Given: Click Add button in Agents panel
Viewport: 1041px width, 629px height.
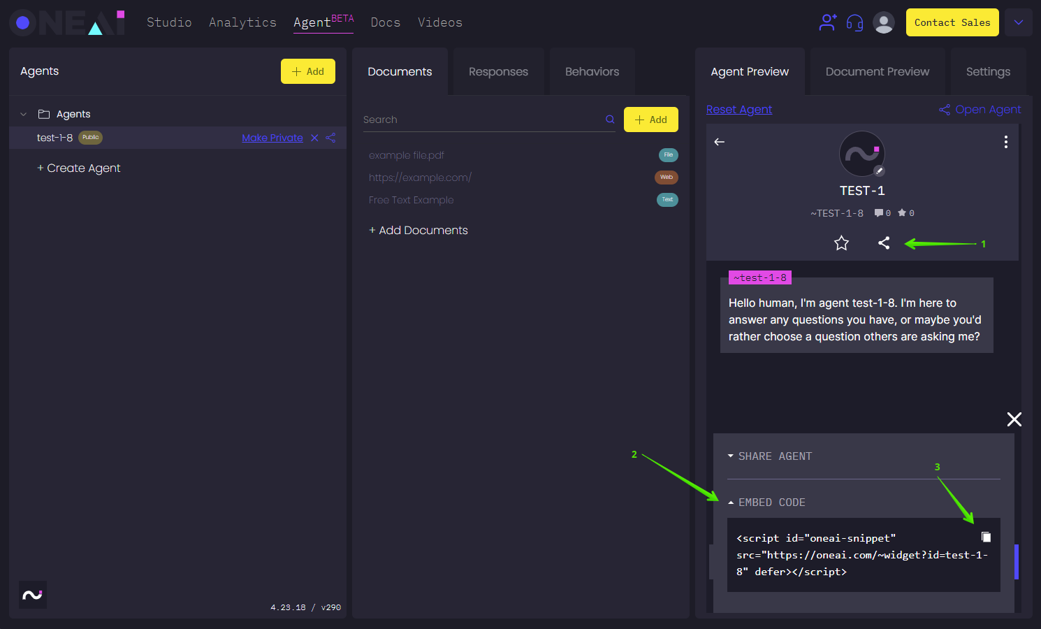Looking at the screenshot, I should (x=308, y=71).
